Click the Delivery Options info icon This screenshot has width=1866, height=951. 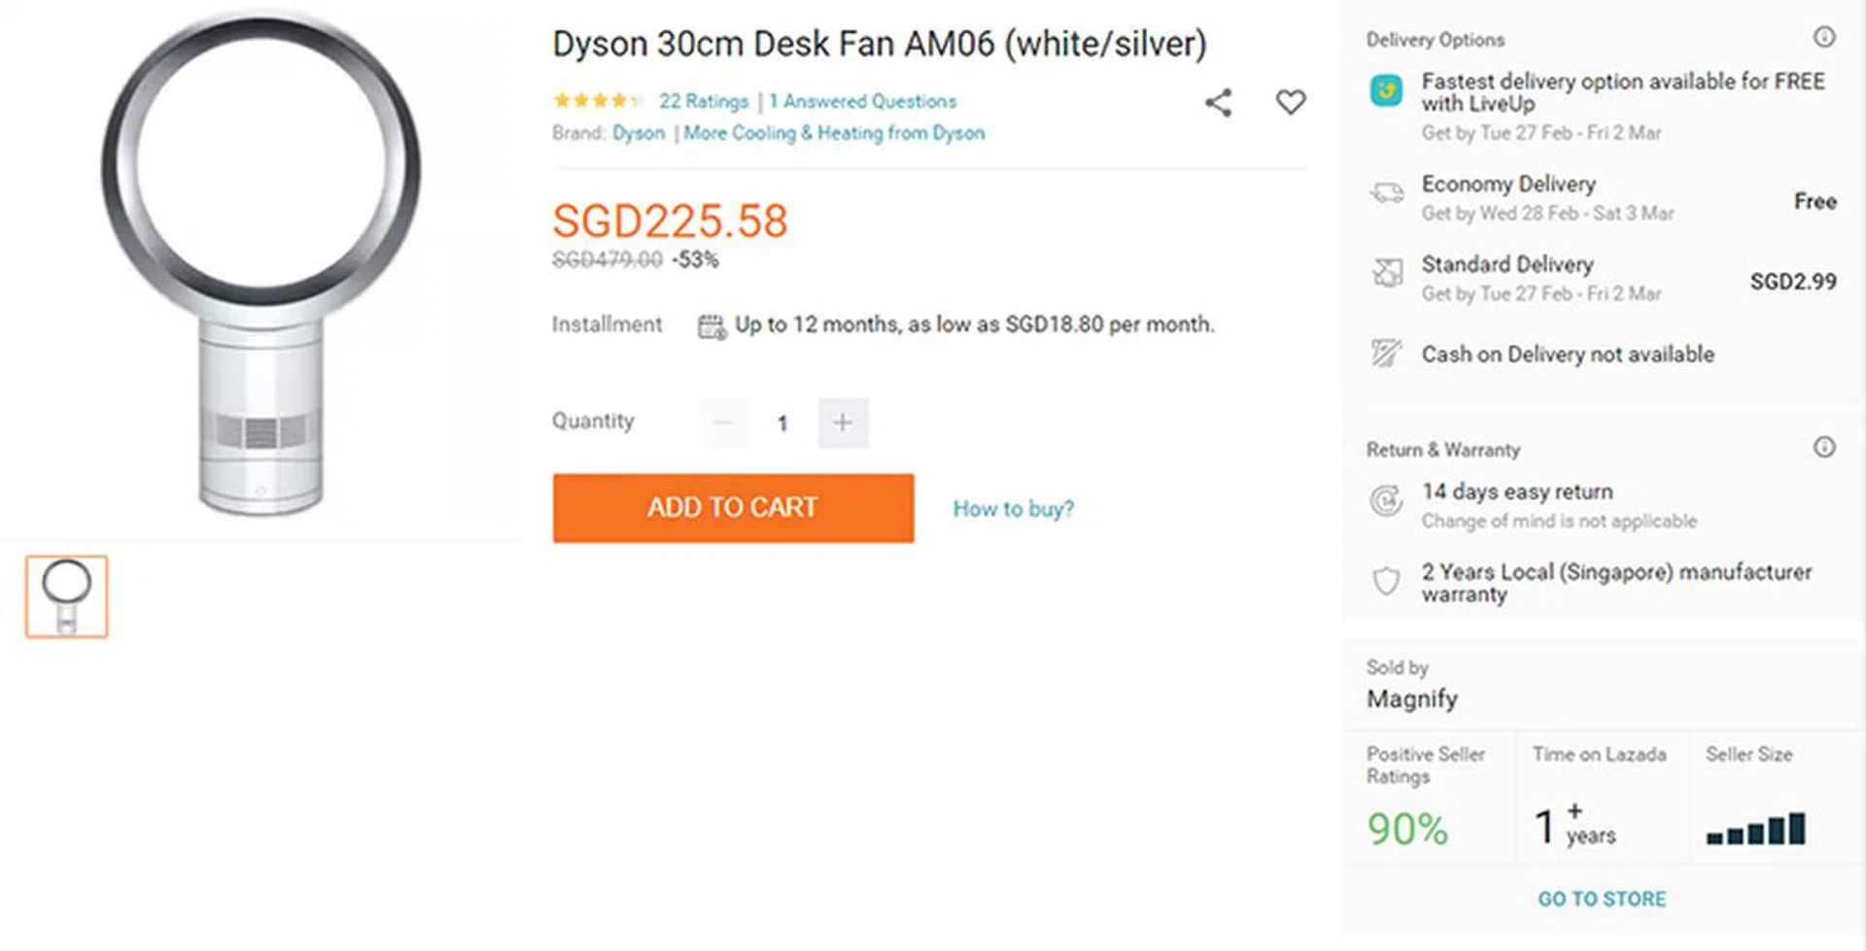point(1824,37)
